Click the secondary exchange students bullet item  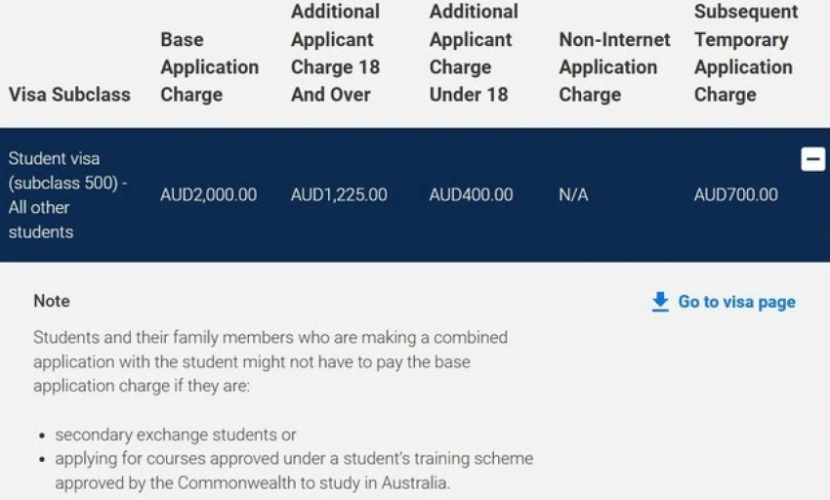point(175,435)
